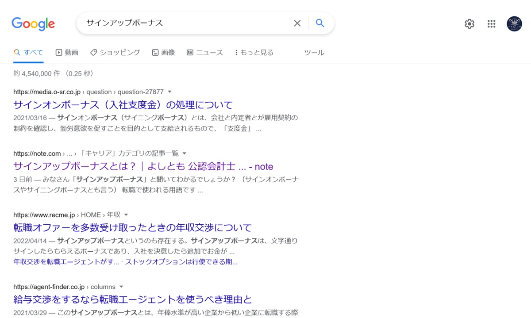Open result 給与交渉をするなら転職エージェントを使うべき理由と
Screen dimensions: 531x318
click(132, 299)
